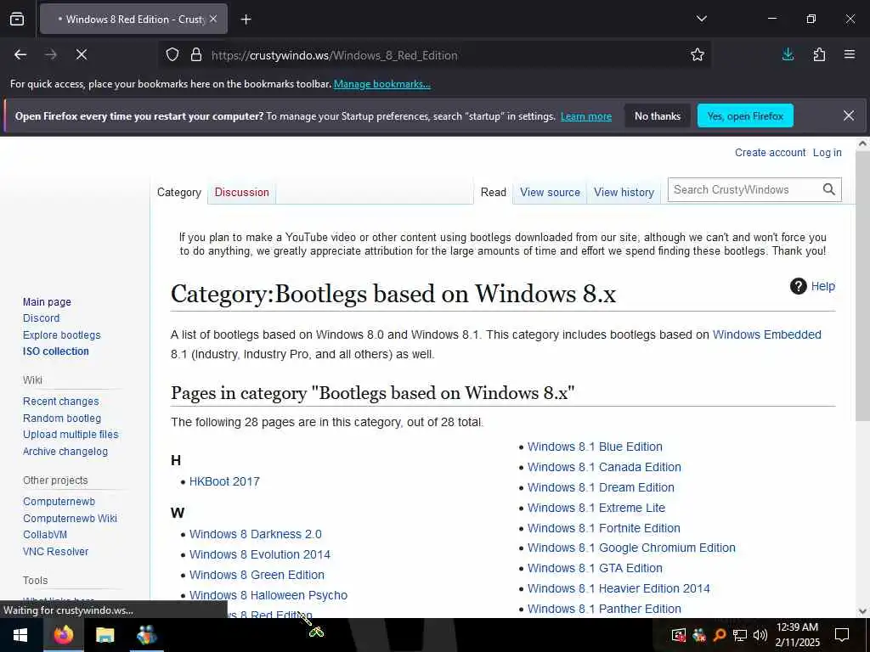This screenshot has width=870, height=652.
Task: Focus the Search CrustyWindows field
Action: pos(743,189)
